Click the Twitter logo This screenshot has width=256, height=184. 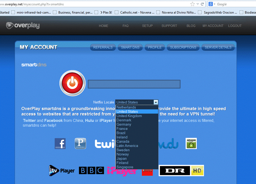point(105,144)
